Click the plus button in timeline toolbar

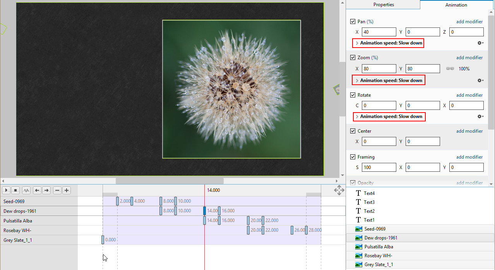click(67, 190)
